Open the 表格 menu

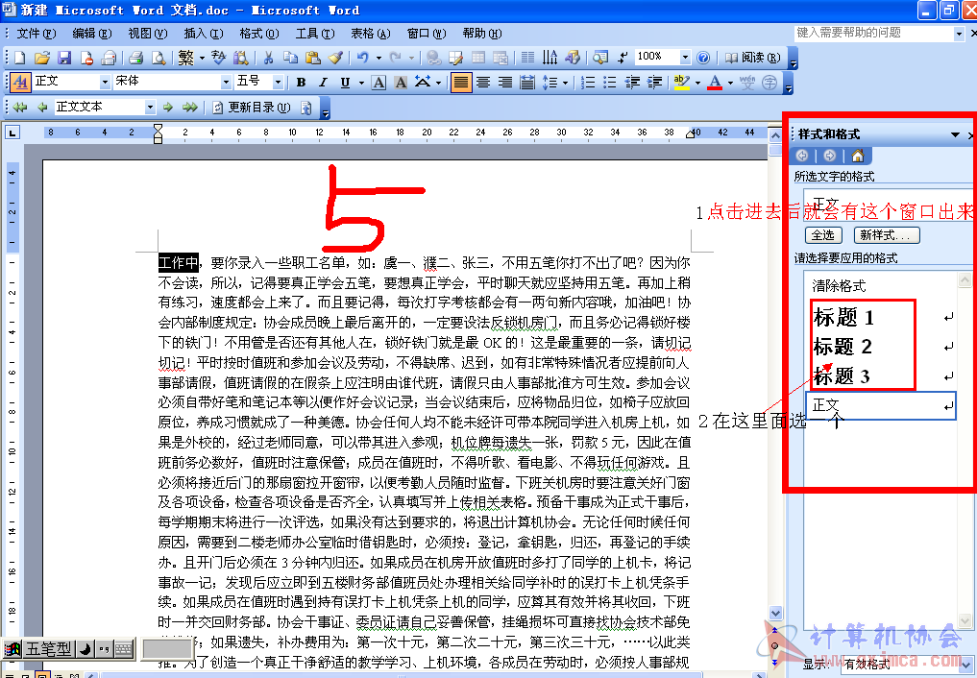(x=371, y=34)
